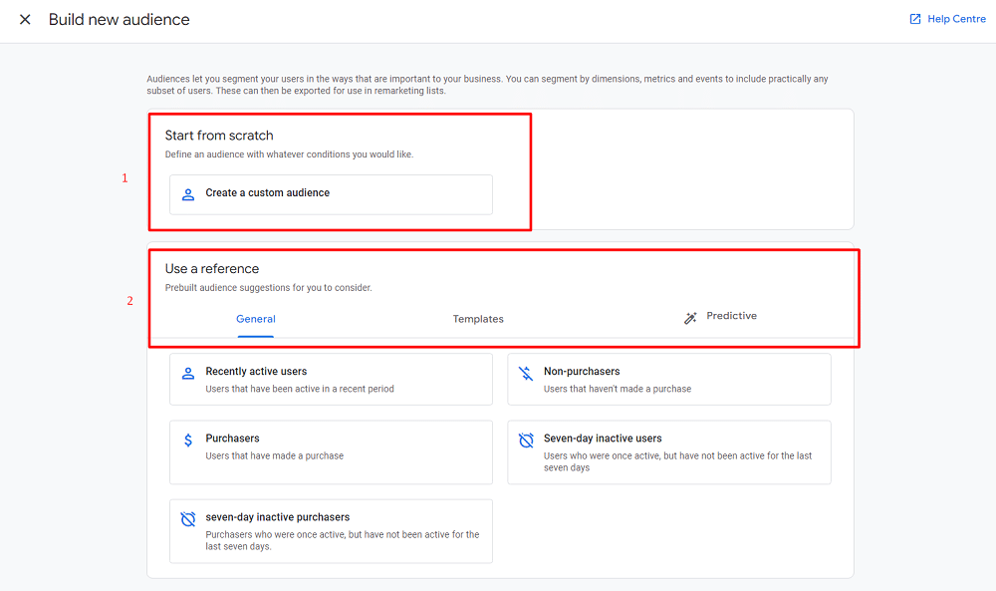Click the sparkle wand icon beside Predictive
Image resolution: width=996 pixels, height=591 pixels.
[689, 316]
